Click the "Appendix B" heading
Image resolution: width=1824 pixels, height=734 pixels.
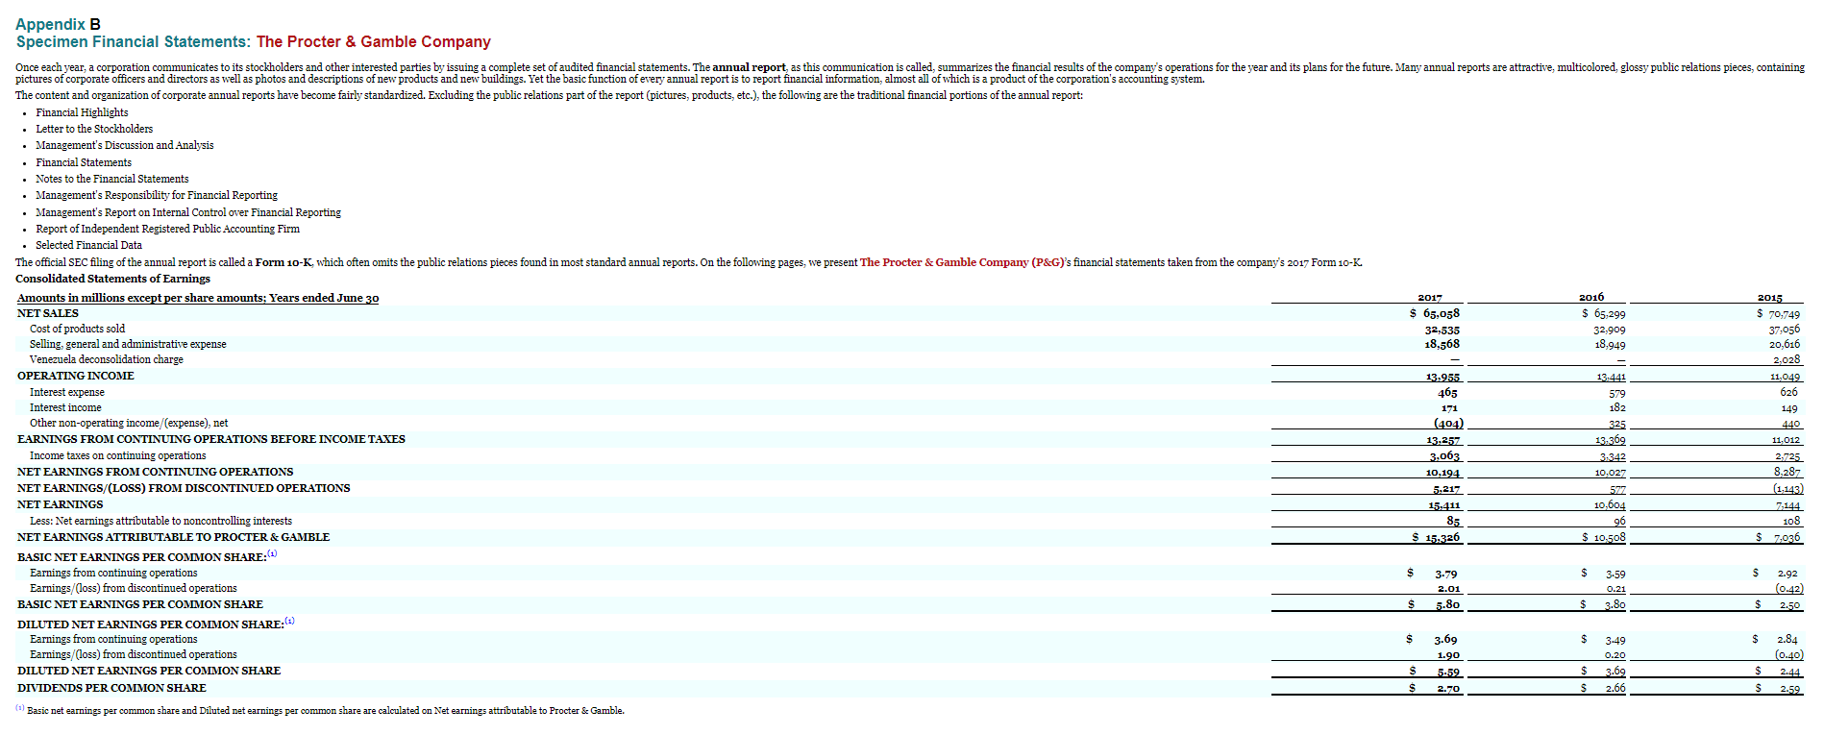[x=58, y=24]
